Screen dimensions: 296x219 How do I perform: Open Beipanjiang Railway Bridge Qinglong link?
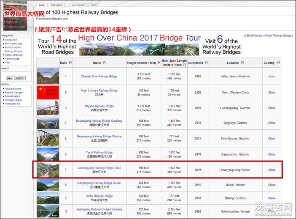tap(99, 121)
